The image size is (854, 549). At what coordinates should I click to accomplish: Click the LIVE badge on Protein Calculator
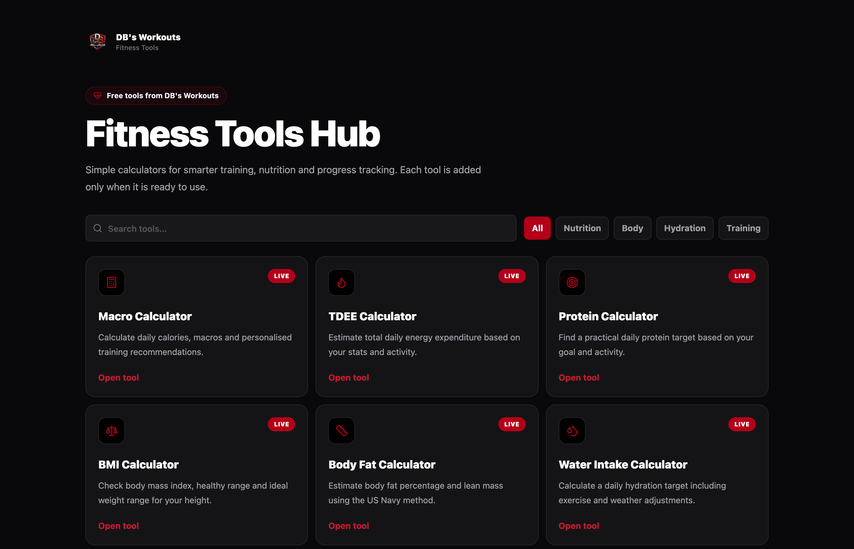click(x=742, y=276)
